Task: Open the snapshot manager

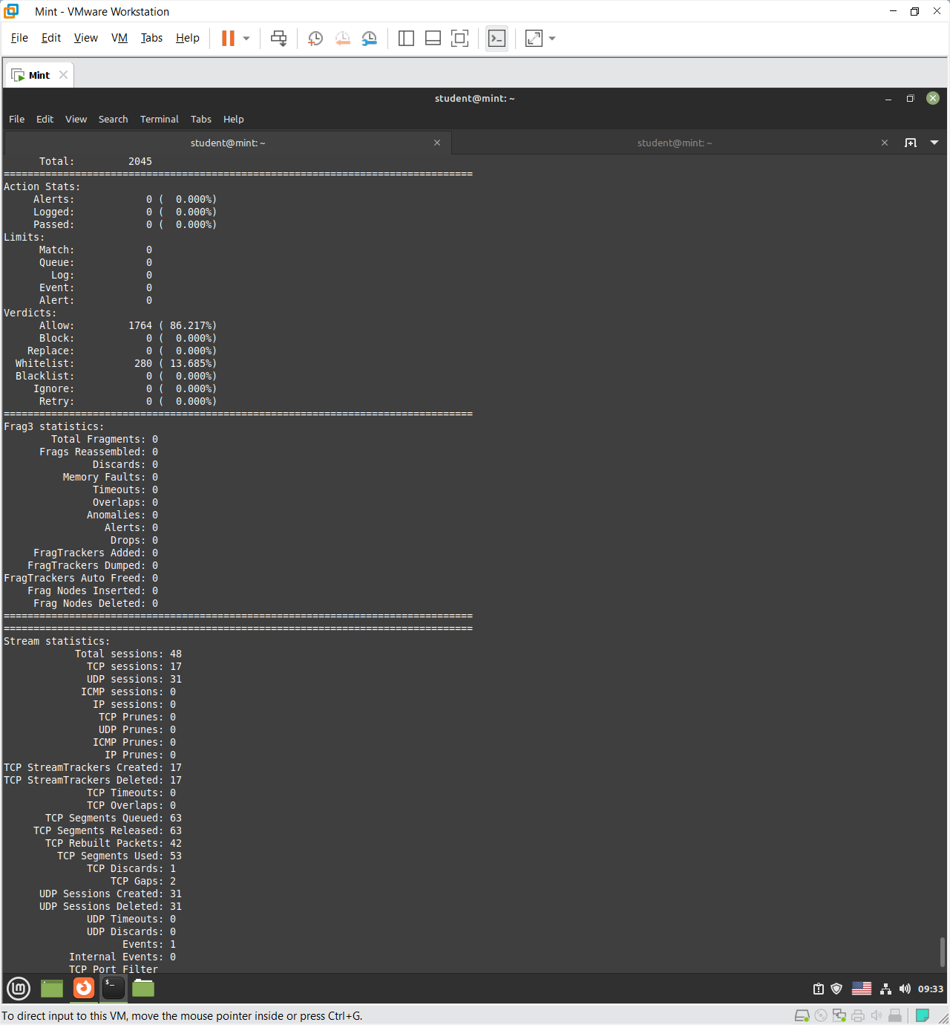Action: (x=369, y=39)
